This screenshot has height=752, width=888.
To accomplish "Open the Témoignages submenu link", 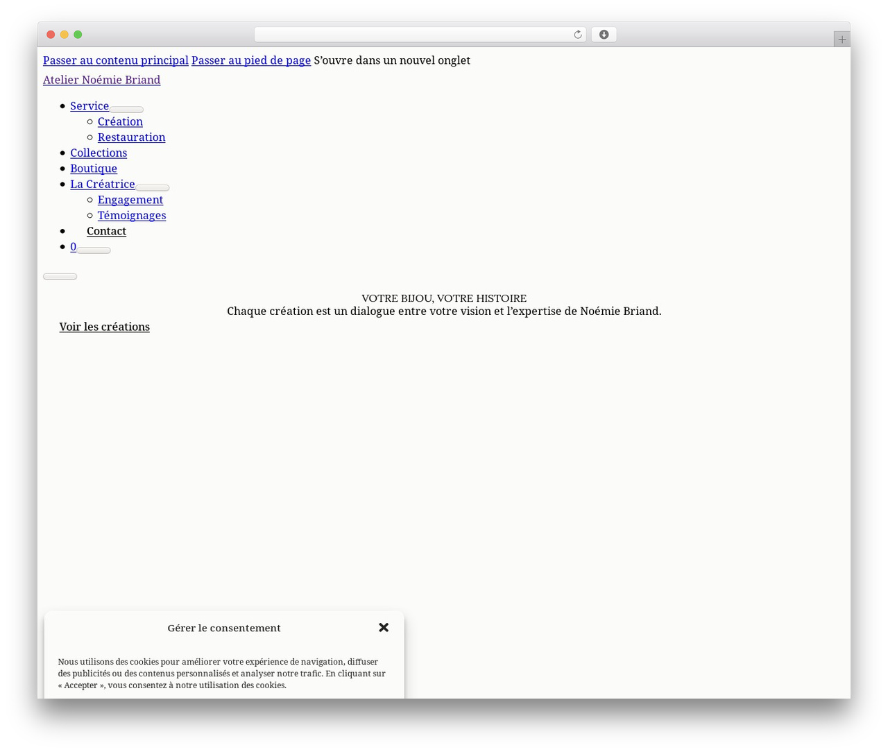I will 132,215.
